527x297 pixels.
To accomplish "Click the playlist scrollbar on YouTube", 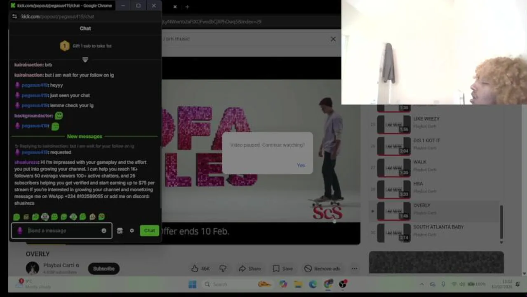I will (x=501, y=222).
